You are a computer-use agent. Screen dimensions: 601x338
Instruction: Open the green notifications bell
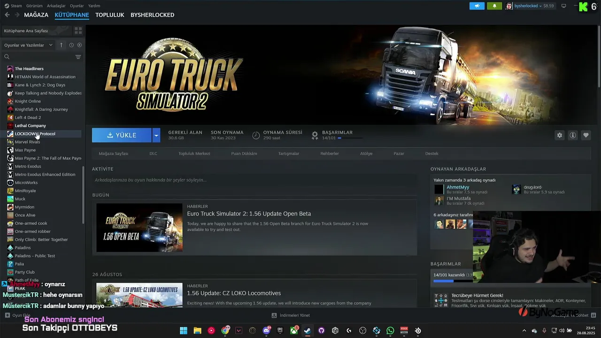click(x=494, y=6)
